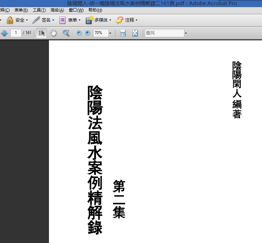Open the 注释 dropdown arrow

(x=136, y=20)
